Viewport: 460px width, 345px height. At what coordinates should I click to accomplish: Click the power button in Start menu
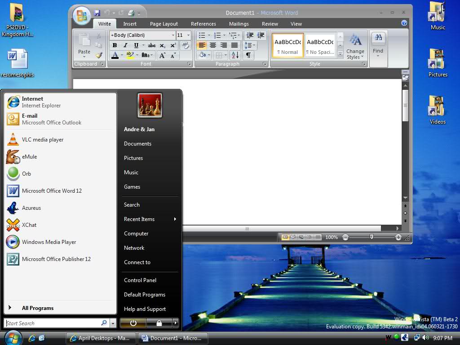click(x=133, y=323)
